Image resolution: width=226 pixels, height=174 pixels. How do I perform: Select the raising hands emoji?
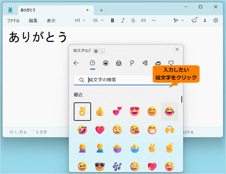point(169,129)
